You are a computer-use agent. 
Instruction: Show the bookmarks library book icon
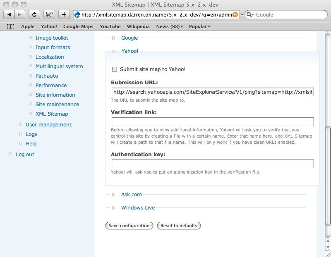(10, 26)
